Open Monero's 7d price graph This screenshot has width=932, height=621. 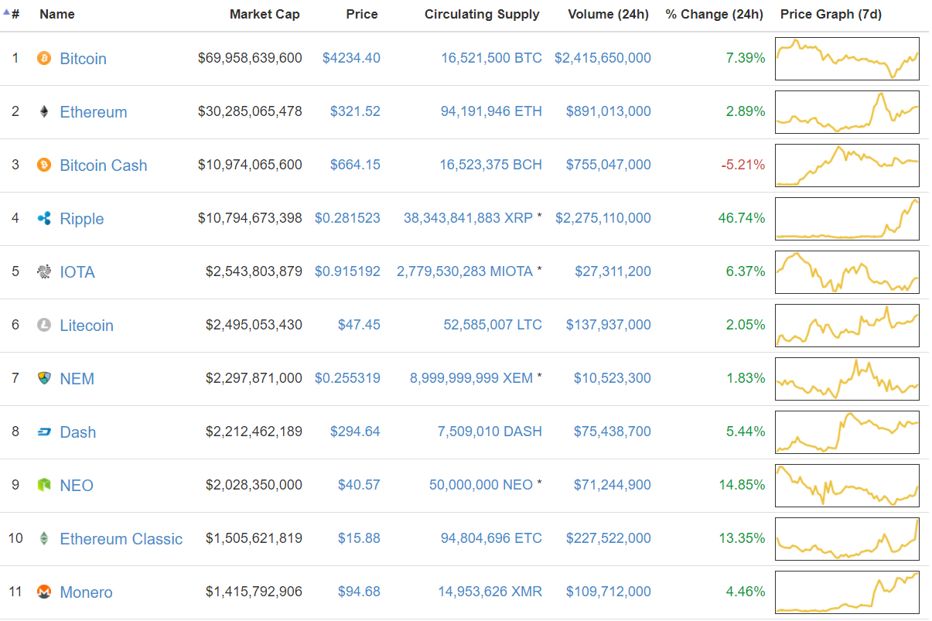click(847, 592)
